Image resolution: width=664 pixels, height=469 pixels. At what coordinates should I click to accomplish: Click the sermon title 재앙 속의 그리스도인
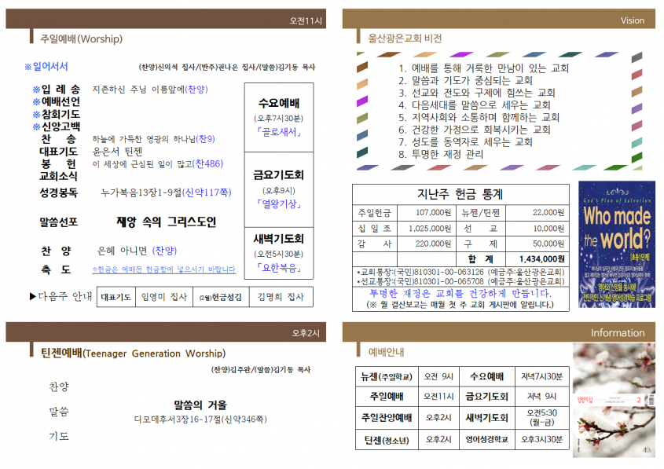[x=167, y=222]
